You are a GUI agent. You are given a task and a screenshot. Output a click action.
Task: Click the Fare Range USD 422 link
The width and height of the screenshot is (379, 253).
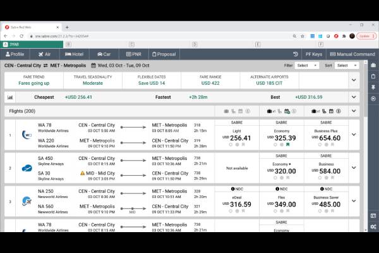[x=210, y=83]
